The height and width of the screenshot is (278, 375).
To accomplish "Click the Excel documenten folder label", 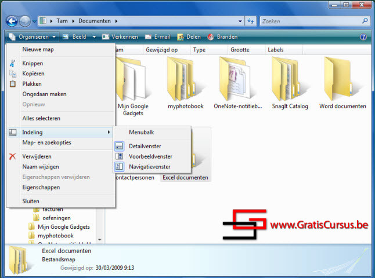I will pos(185,178).
